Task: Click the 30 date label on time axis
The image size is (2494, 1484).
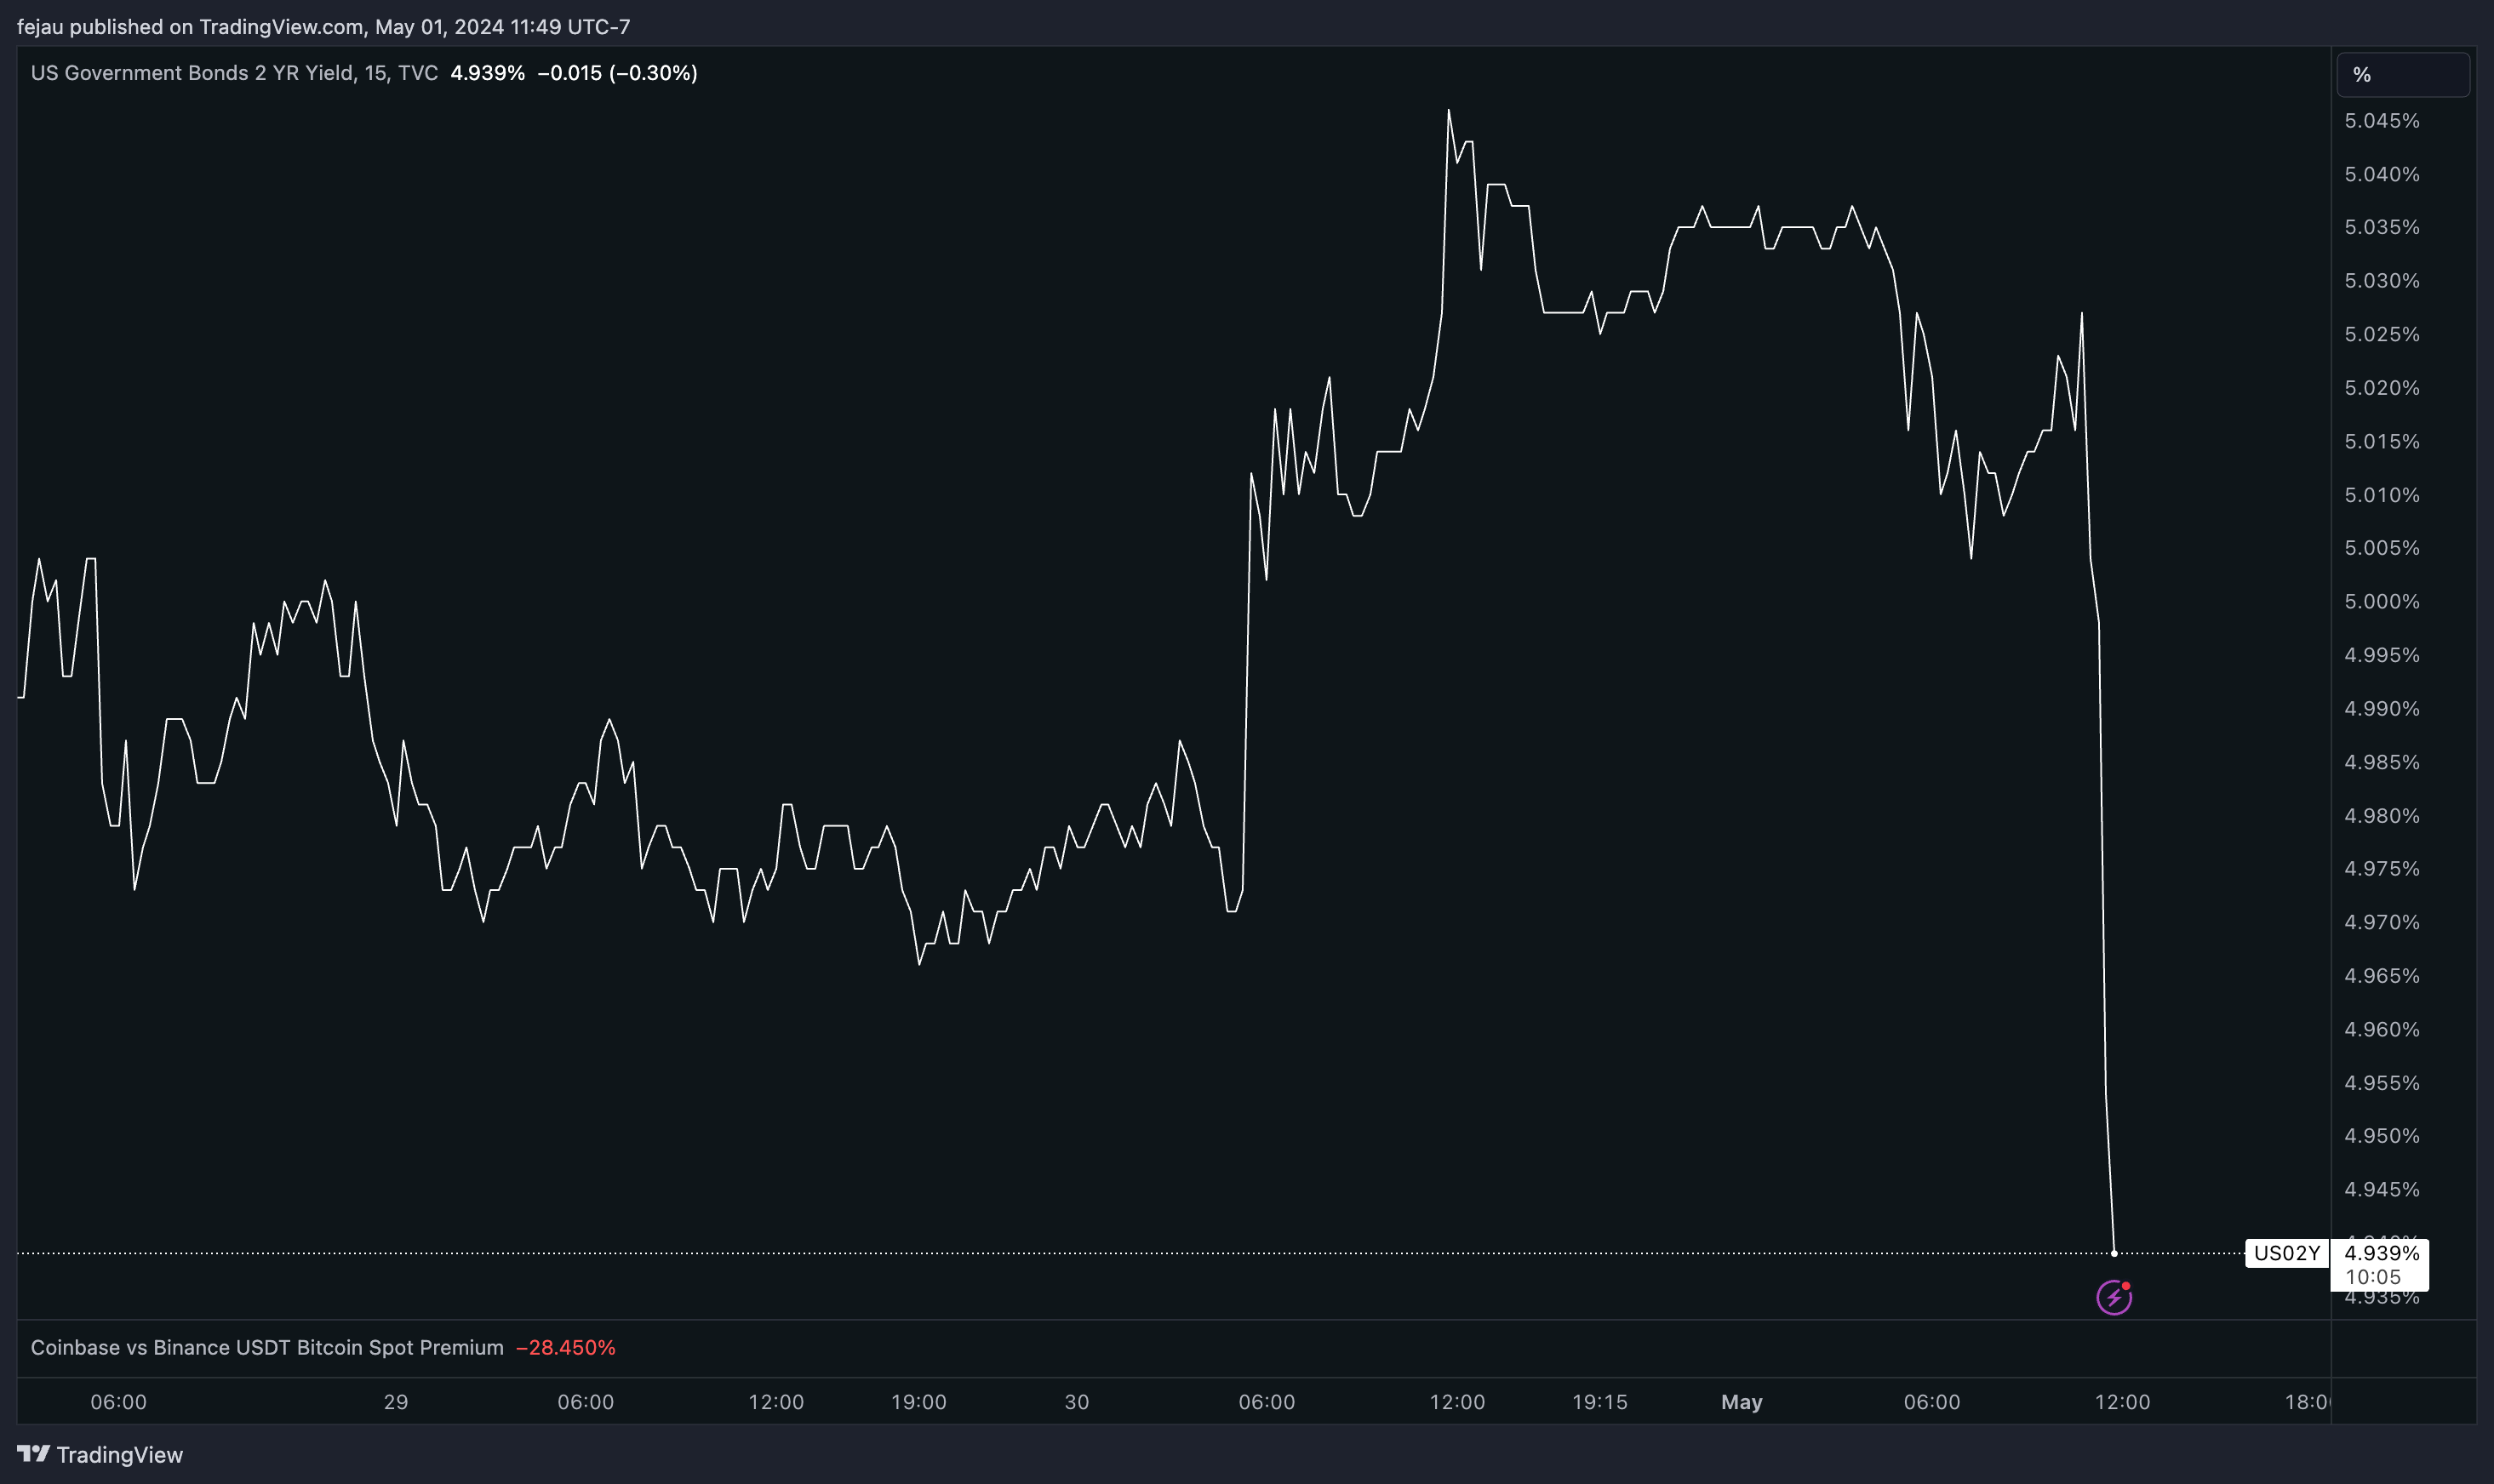Action: (1077, 1402)
